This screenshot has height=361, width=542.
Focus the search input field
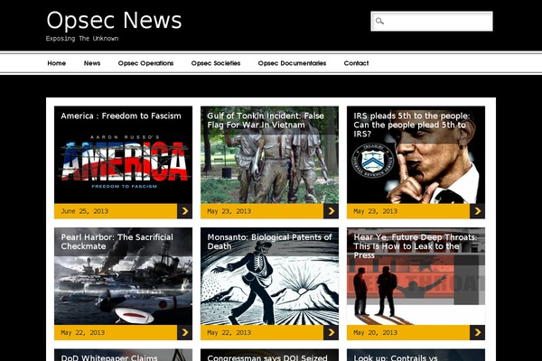[432, 21]
